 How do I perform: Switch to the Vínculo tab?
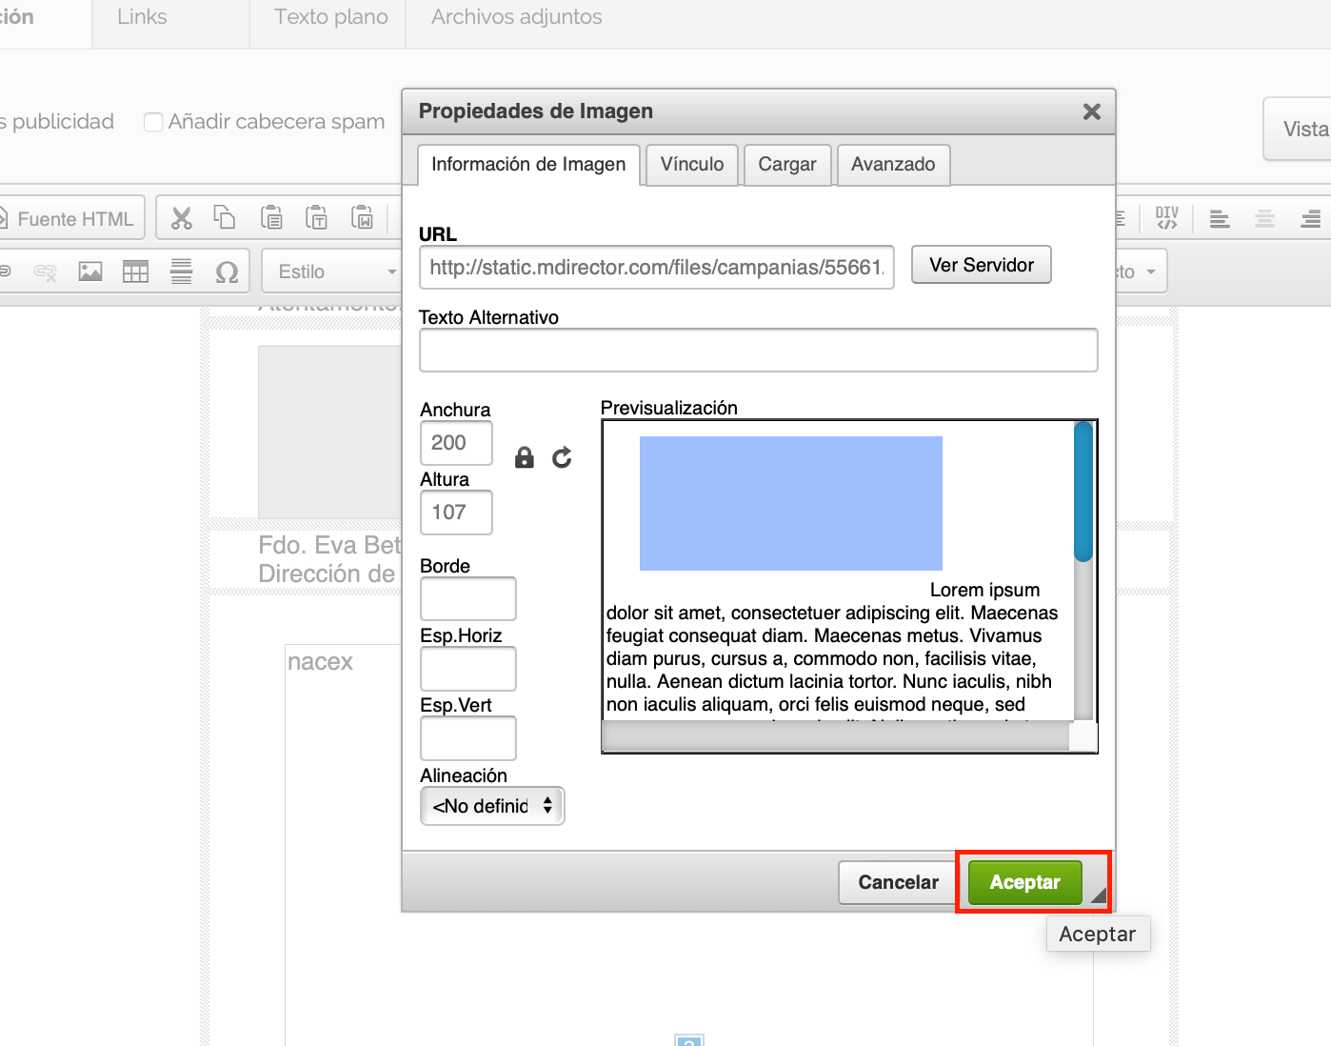click(691, 165)
